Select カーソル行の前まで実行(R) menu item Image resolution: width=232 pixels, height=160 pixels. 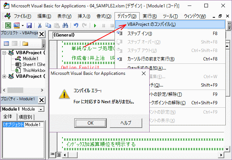170,59
